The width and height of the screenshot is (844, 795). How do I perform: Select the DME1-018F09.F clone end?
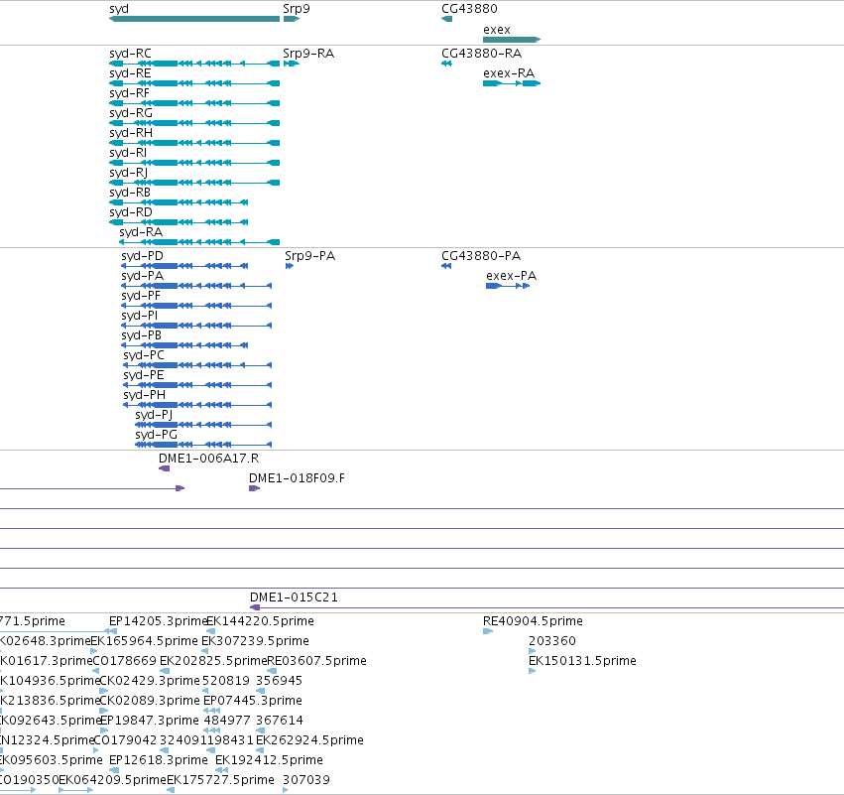[254, 488]
